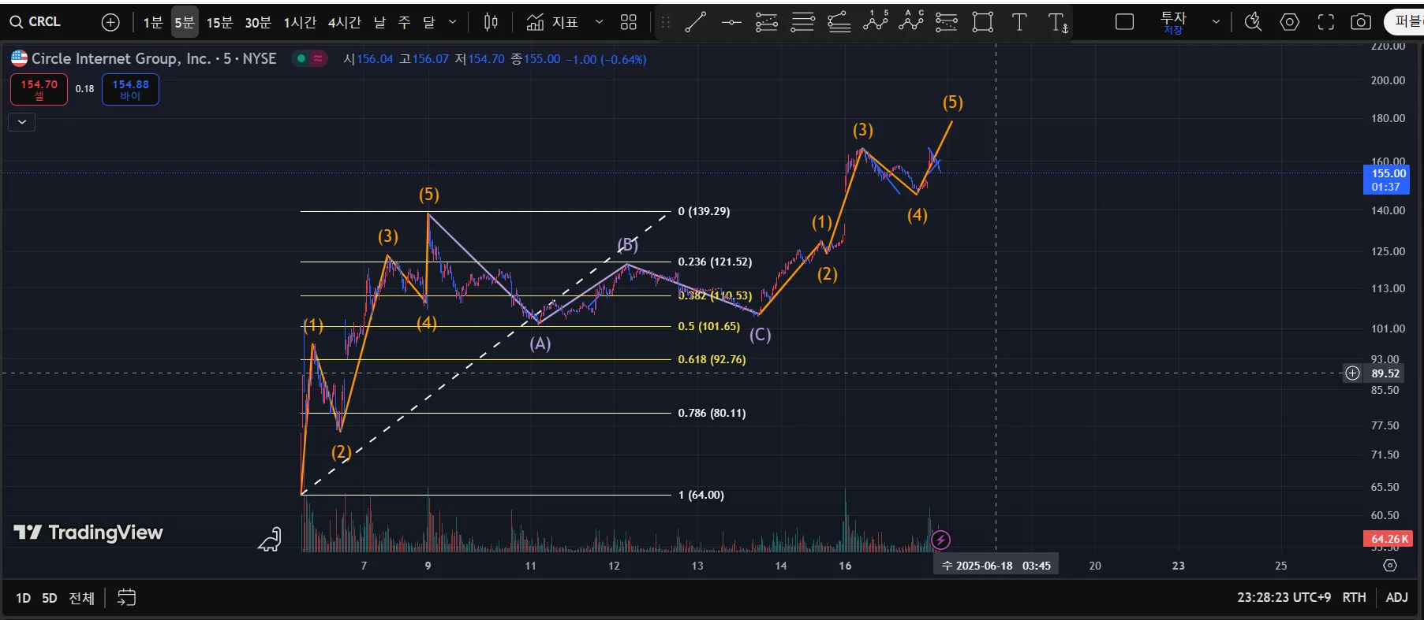Switch to the 1시간 timeframe
This screenshot has width=1424, height=620.
[x=300, y=22]
